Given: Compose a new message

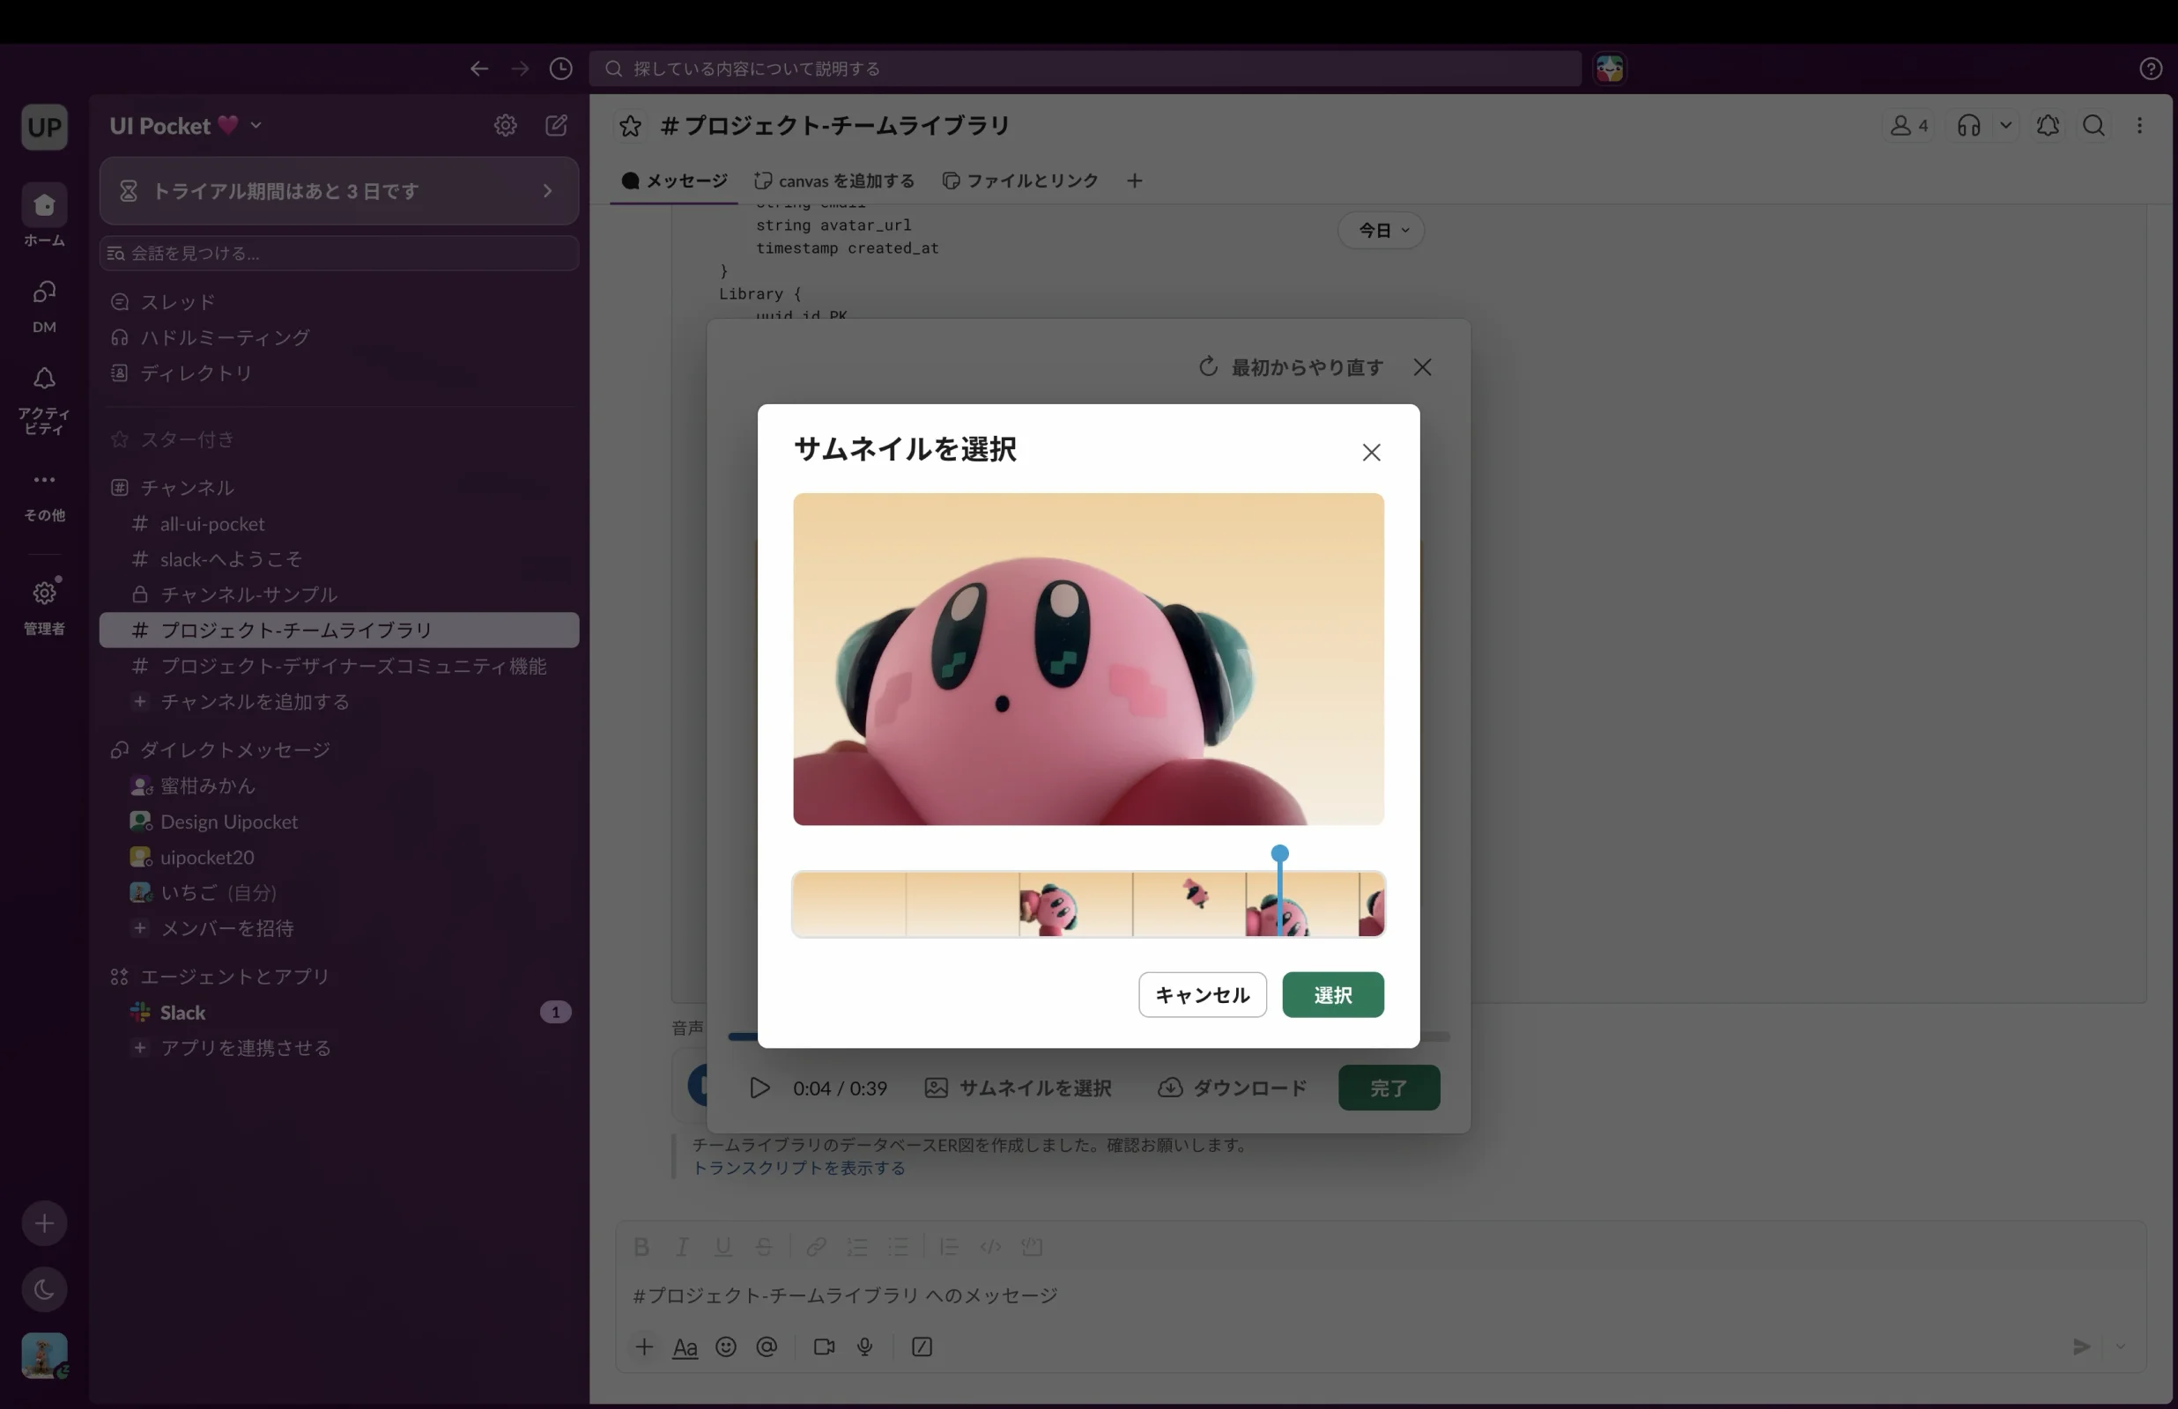Looking at the screenshot, I should point(557,125).
